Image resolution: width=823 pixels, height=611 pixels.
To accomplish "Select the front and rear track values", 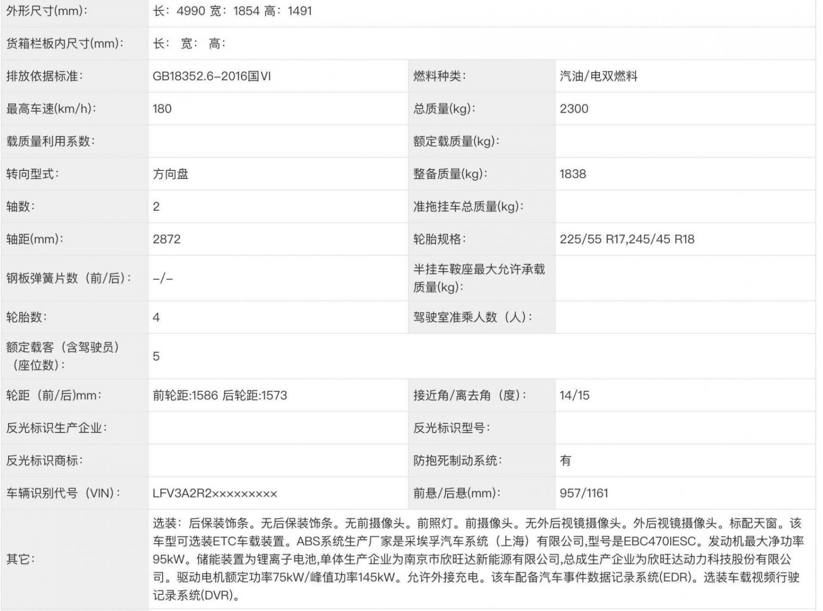I will [x=220, y=395].
